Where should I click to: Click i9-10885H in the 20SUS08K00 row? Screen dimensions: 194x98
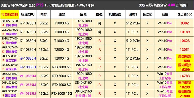coord(28,67)
